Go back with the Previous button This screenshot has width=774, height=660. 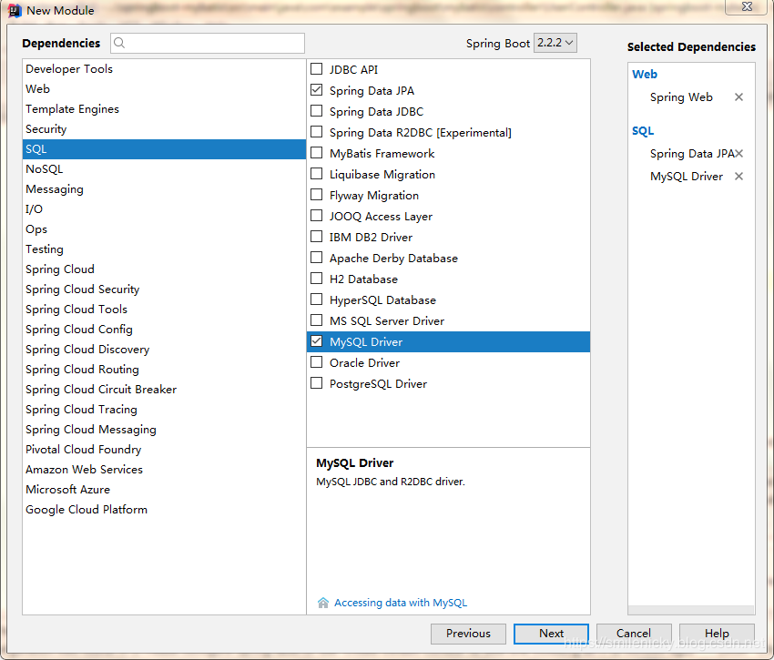point(468,634)
